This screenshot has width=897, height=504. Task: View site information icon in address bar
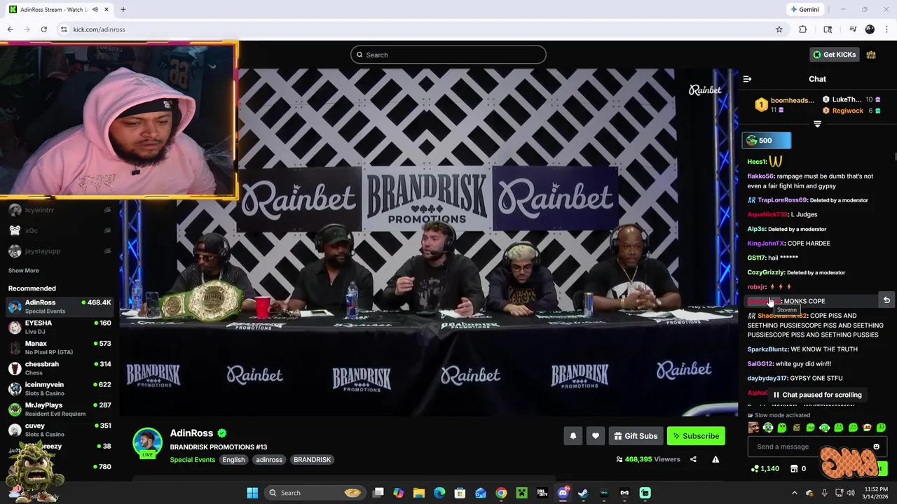pos(64,29)
